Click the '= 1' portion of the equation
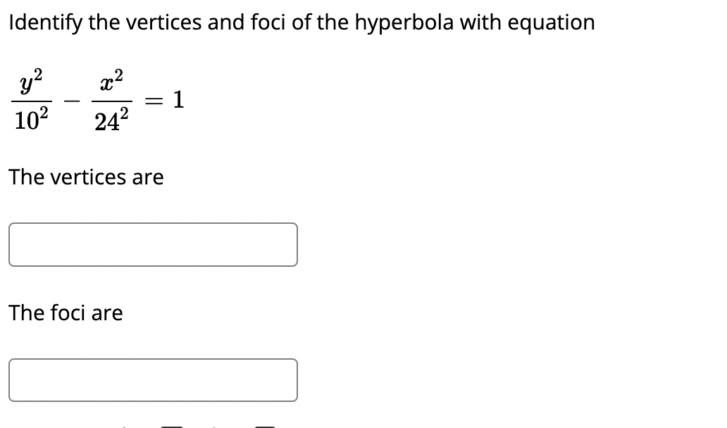The width and height of the screenshot is (727, 428). click(x=165, y=101)
